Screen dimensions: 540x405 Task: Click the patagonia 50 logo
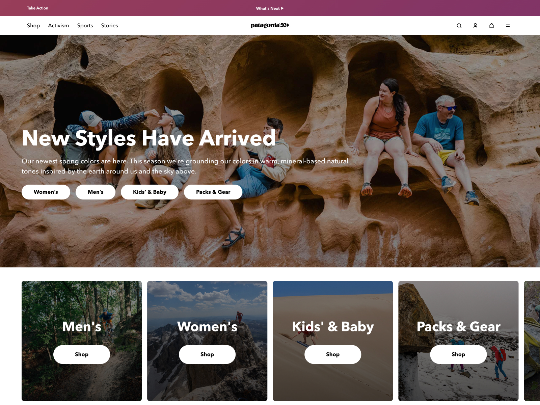tap(270, 25)
